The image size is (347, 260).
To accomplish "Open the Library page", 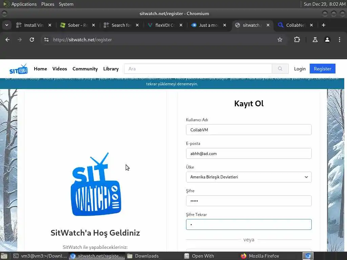I will pos(111,69).
